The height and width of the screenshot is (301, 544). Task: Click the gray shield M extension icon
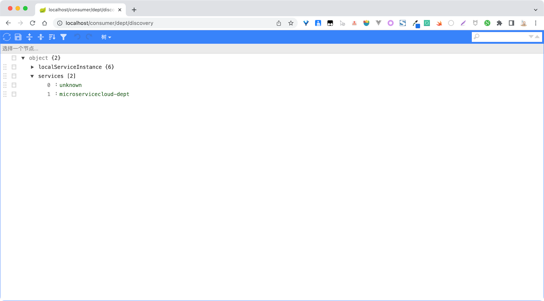[475, 23]
